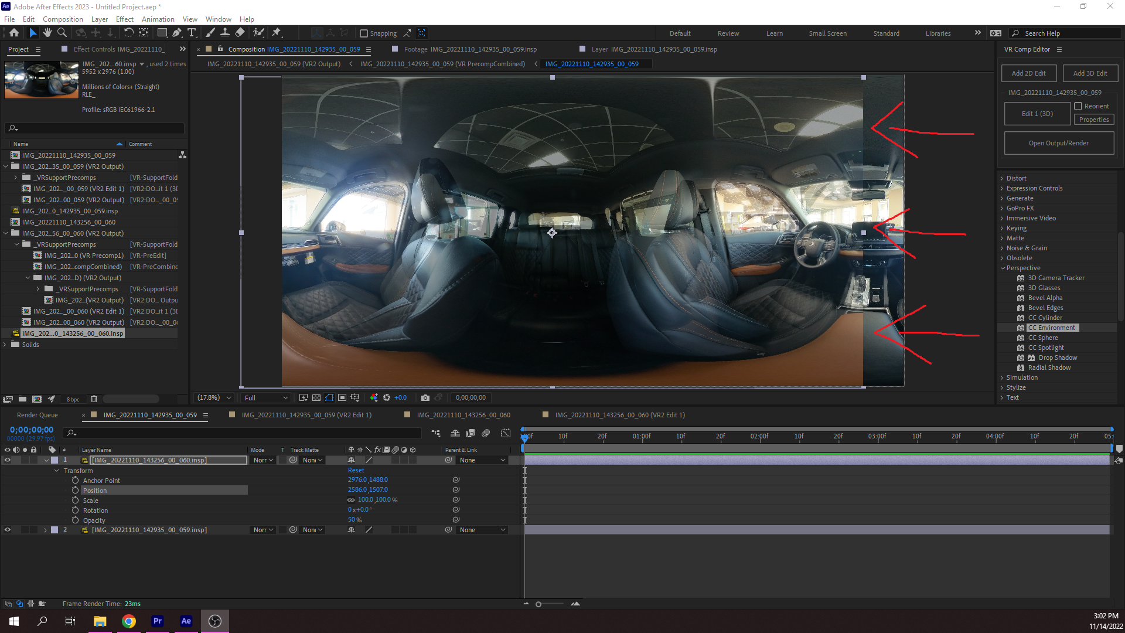Open the Composition menu
The image size is (1125, 633).
[63, 19]
